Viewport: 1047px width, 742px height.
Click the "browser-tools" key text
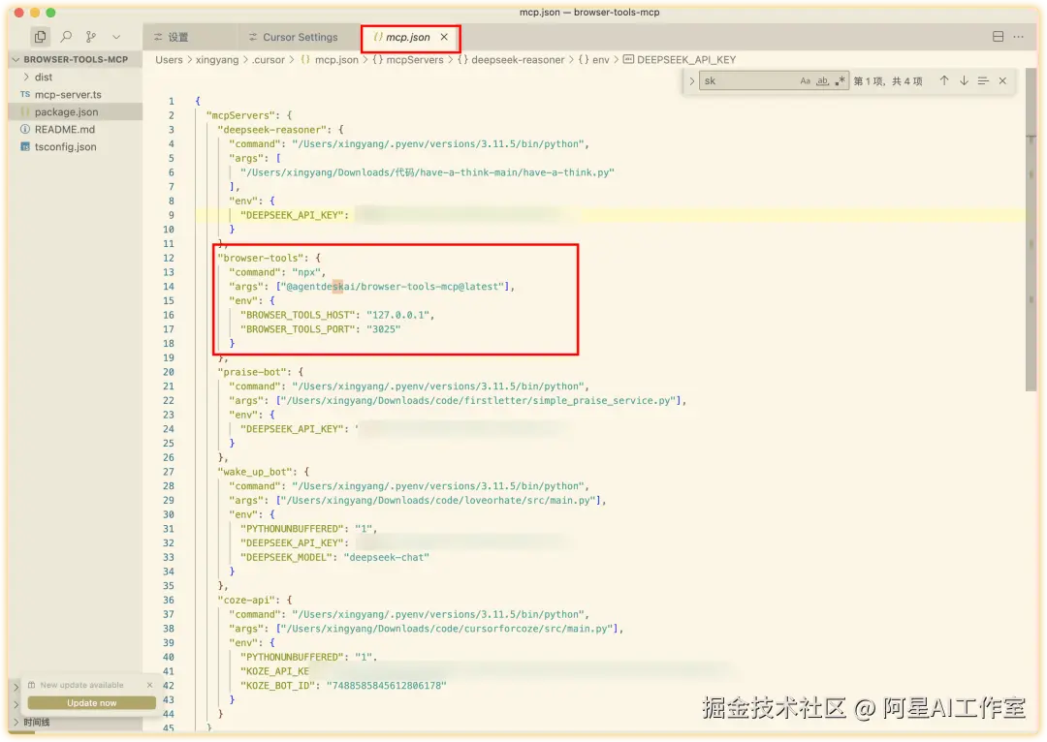[x=263, y=259]
